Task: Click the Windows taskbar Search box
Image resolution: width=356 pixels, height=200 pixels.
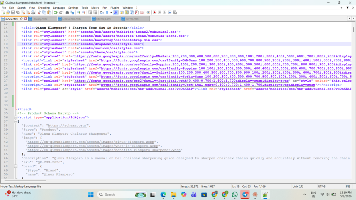Action: coord(123,194)
